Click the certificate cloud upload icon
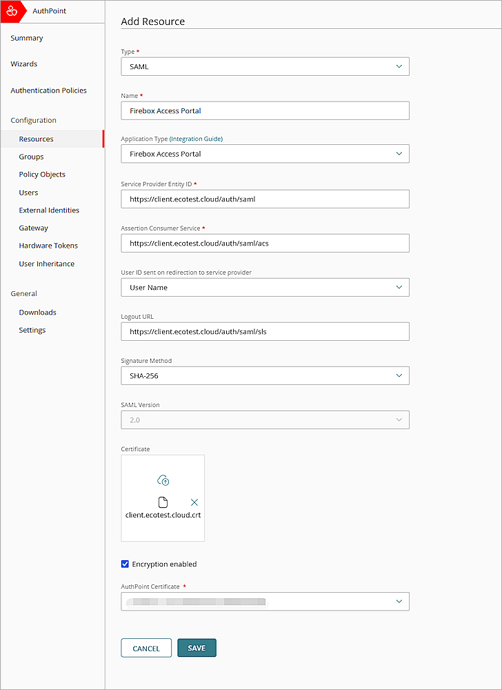502x690 pixels. [x=163, y=479]
